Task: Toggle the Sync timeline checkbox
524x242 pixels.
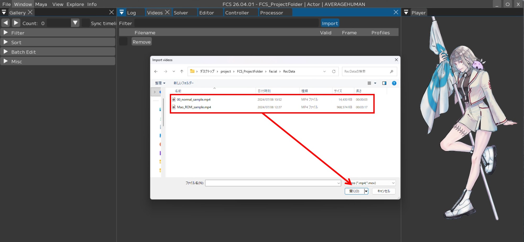Action: pos(86,23)
